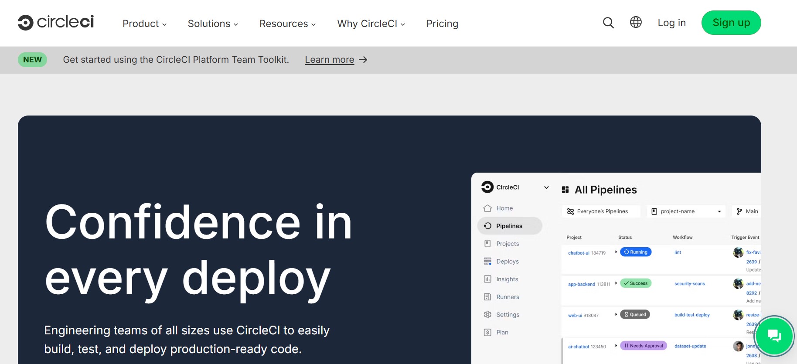This screenshot has height=364, width=797.
Task: Click the "Workflow" column header
Action: tap(682, 238)
